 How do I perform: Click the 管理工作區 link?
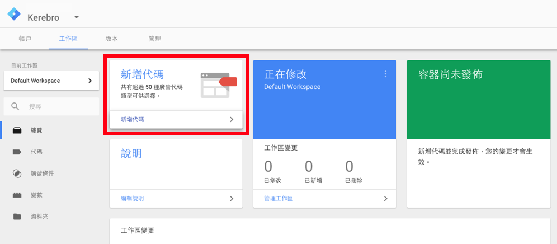[x=278, y=199]
